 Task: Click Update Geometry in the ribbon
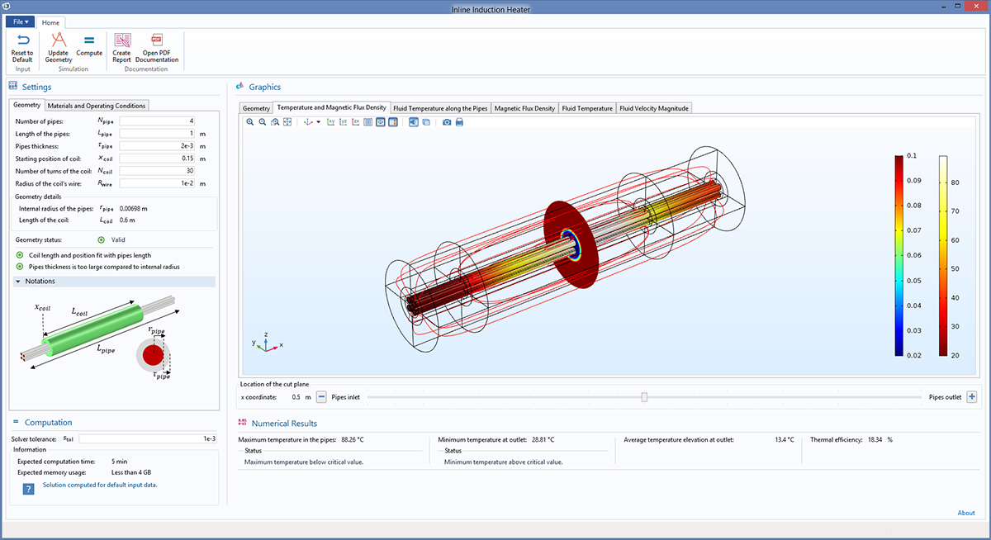tap(59, 40)
